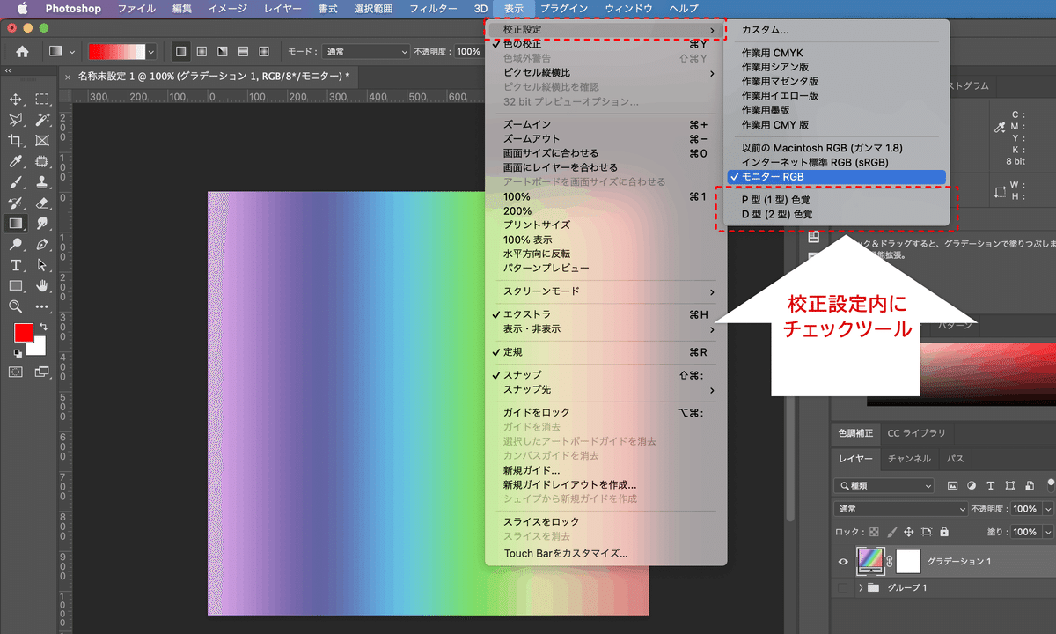1056x634 pixels.
Task: Open the レイヤー menu in menu bar
Action: [284, 9]
